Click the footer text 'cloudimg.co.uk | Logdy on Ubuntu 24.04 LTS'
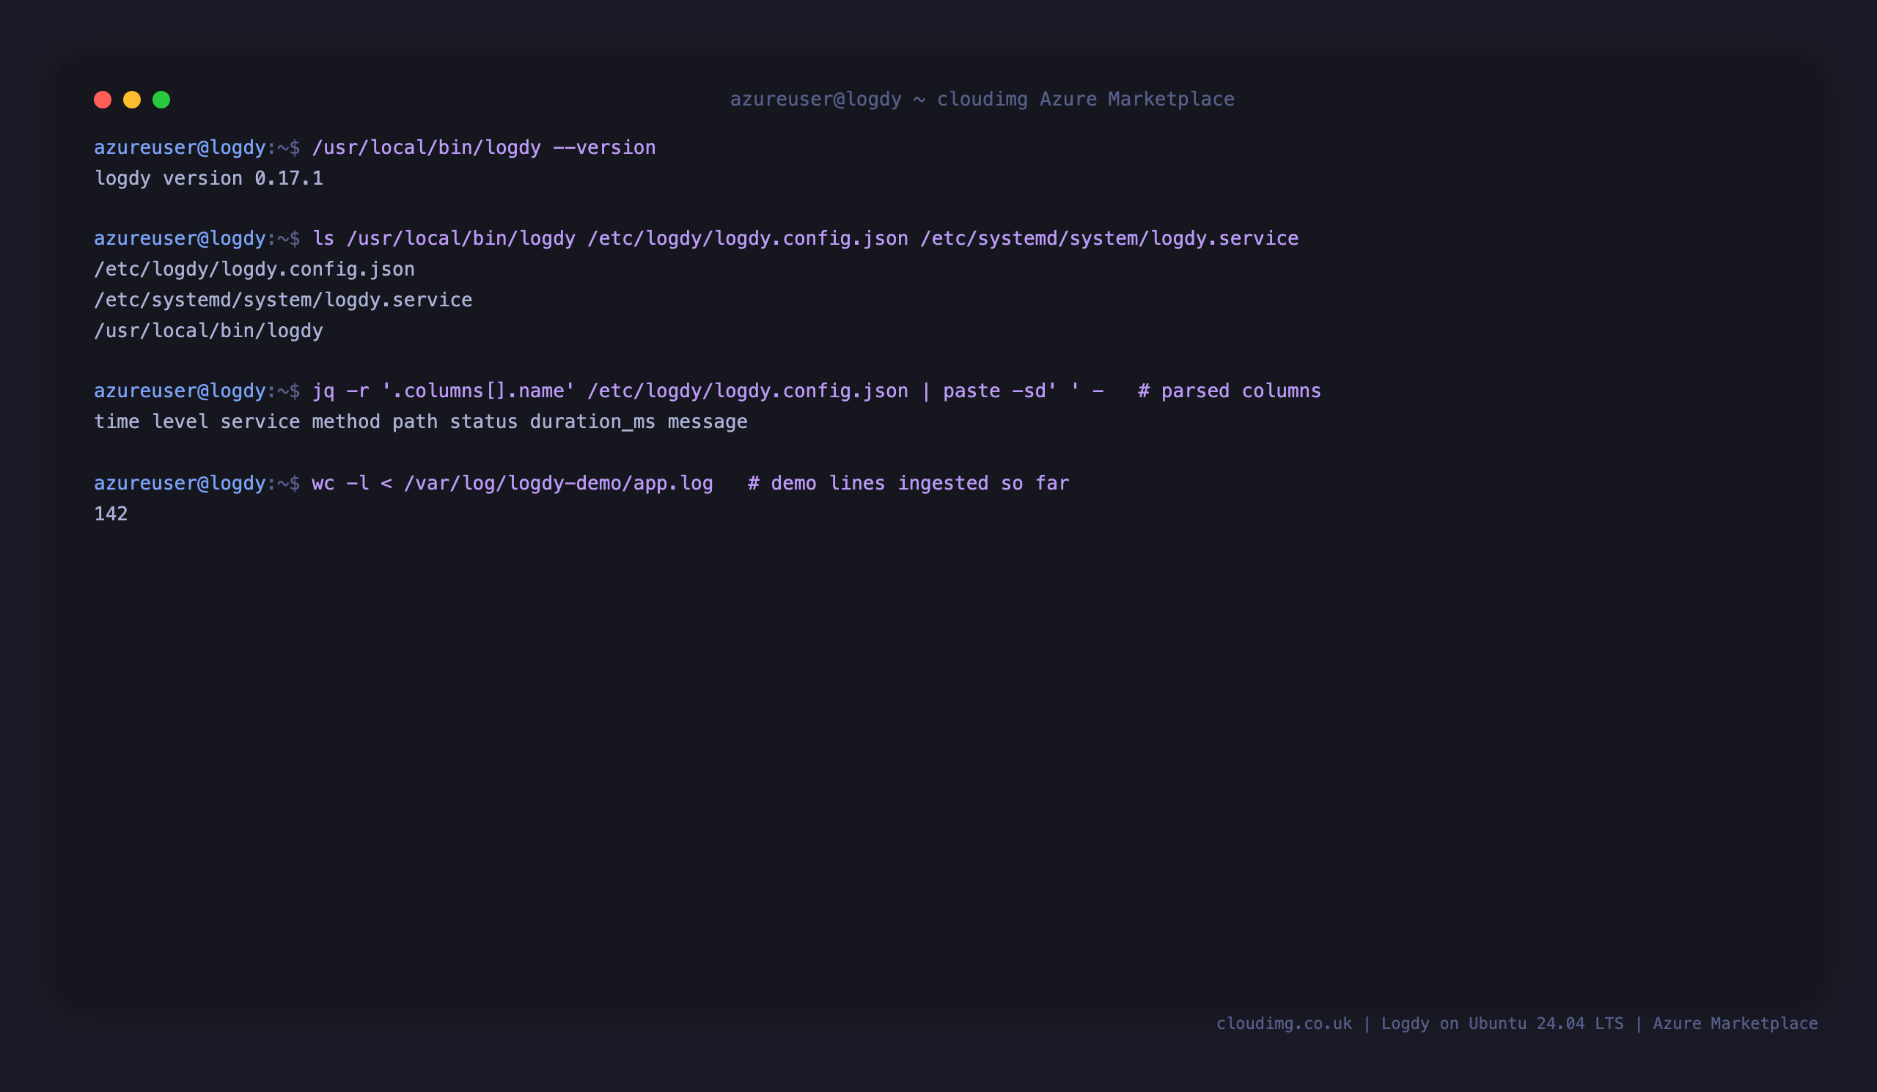1877x1092 pixels. tap(1419, 1024)
